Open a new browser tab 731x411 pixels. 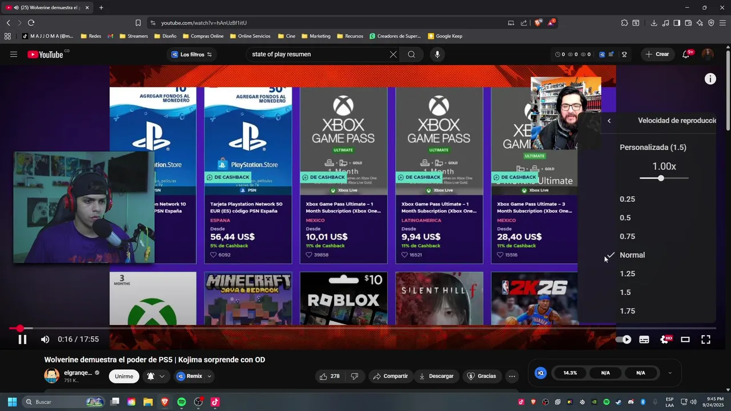[101, 7]
